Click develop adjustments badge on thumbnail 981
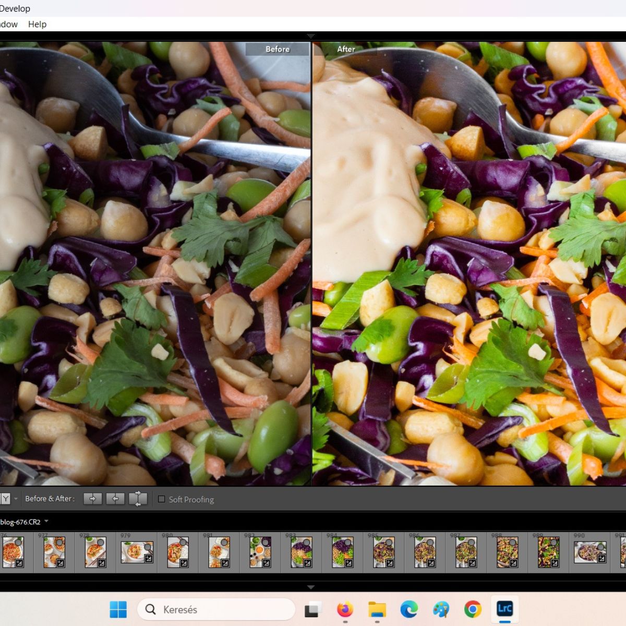The image size is (626, 626). tap(225, 563)
